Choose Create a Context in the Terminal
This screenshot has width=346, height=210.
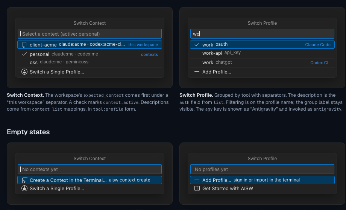pyautogui.click(x=90, y=180)
